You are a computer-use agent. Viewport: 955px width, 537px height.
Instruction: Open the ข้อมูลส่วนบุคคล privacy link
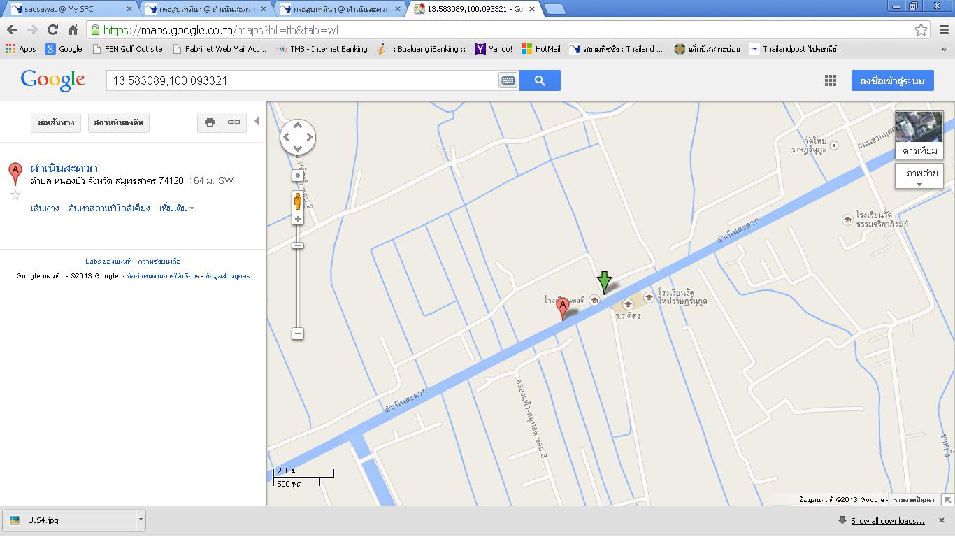coord(228,276)
